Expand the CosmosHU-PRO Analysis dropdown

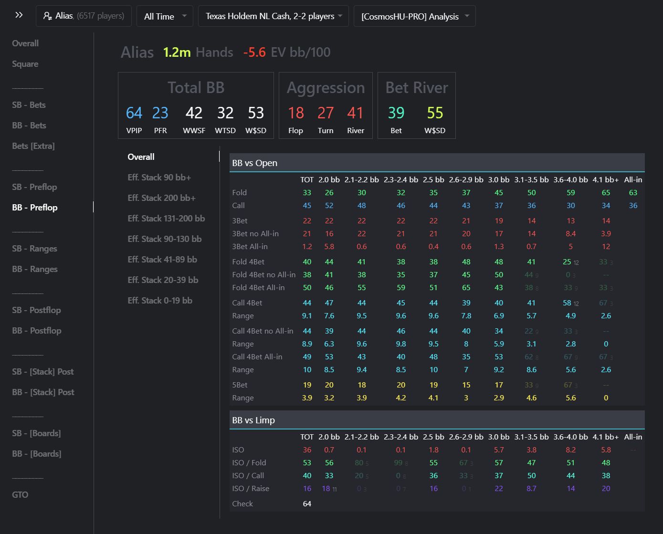(x=414, y=16)
